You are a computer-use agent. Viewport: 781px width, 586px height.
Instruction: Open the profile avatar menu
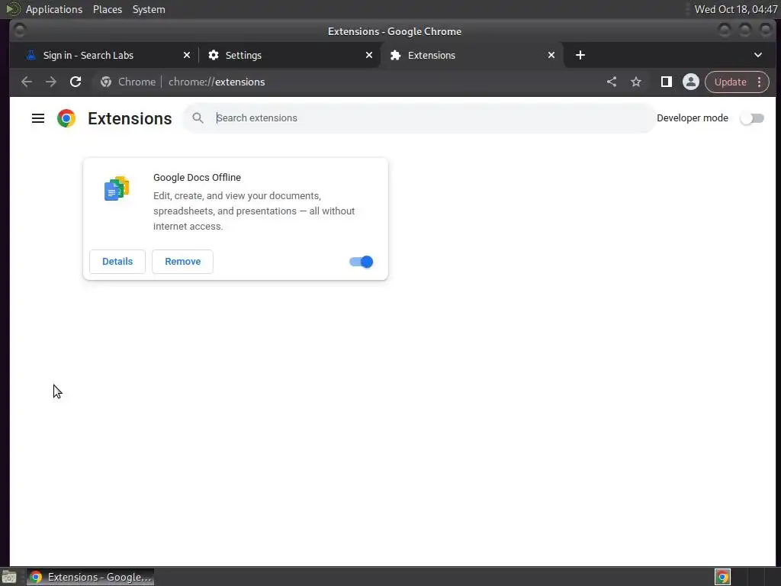click(x=691, y=82)
